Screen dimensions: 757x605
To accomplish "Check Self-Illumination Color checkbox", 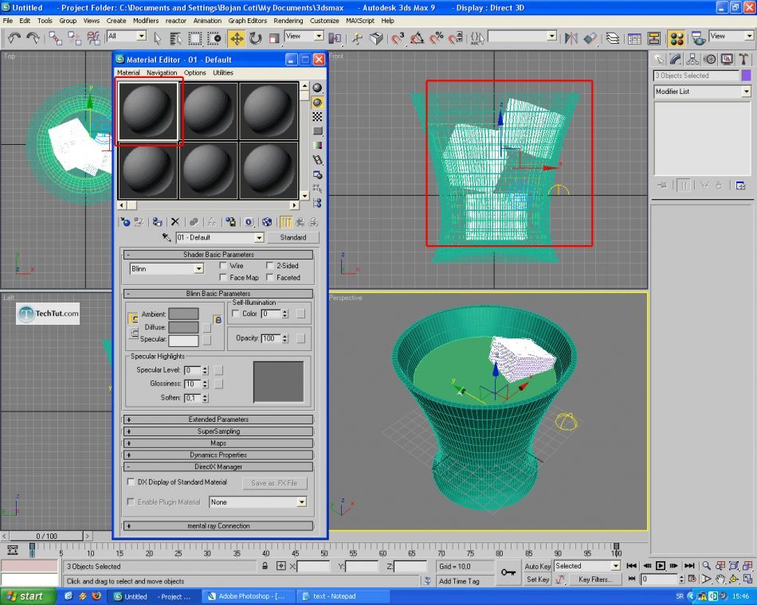I will click(x=236, y=314).
